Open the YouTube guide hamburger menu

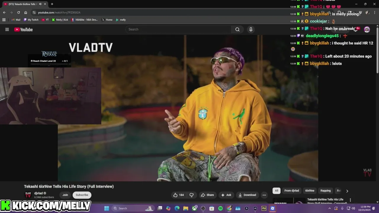click(7, 29)
